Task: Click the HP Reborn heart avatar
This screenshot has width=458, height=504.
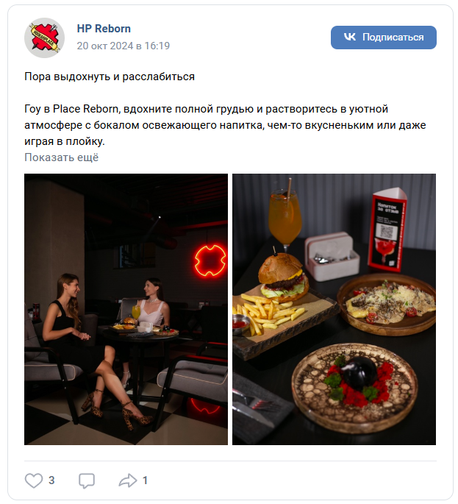Action: click(x=44, y=38)
